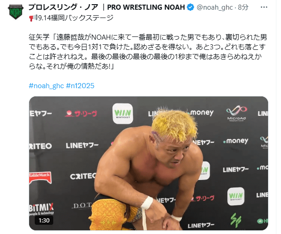Click the green lightning logo at video bottom
The width and height of the screenshot is (281, 234).
point(236,220)
